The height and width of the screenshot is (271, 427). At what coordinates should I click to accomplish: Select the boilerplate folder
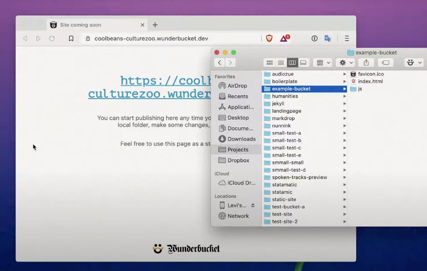[x=304, y=81]
